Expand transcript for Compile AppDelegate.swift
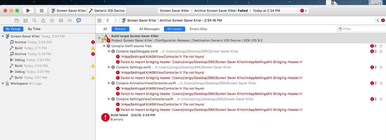This screenshot has height=140, width=386. point(381,51)
